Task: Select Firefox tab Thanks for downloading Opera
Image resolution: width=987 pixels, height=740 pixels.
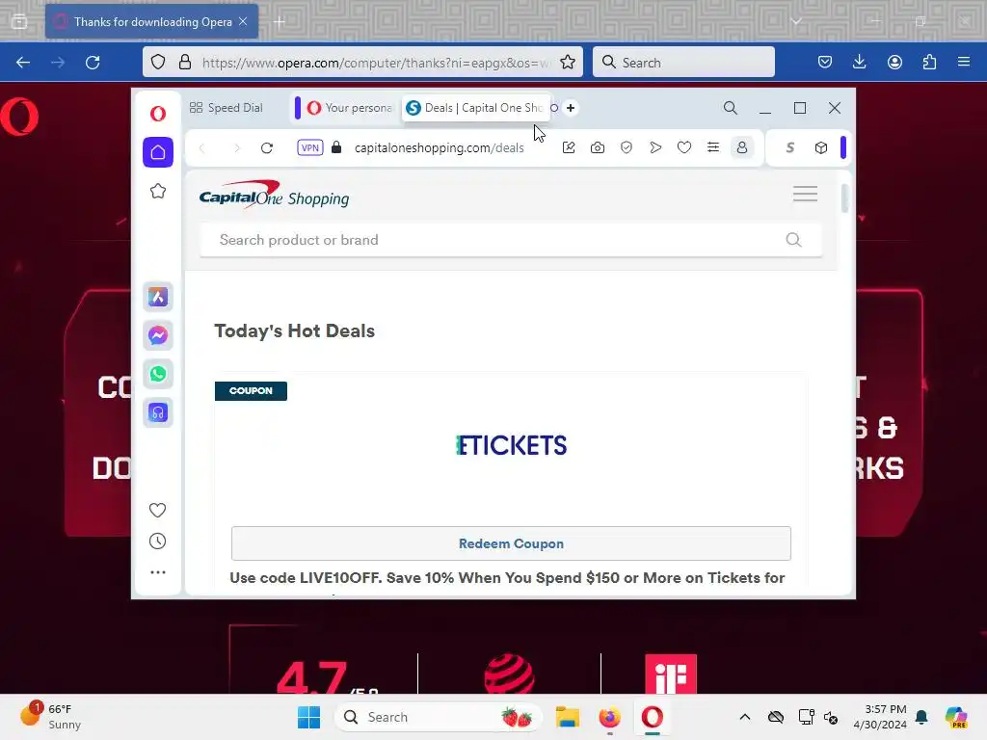Action: click(x=151, y=22)
